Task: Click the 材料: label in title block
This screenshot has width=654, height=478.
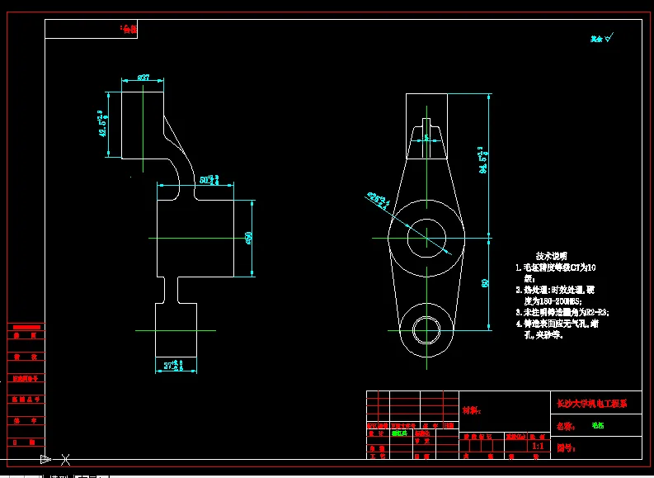Action: (472, 410)
